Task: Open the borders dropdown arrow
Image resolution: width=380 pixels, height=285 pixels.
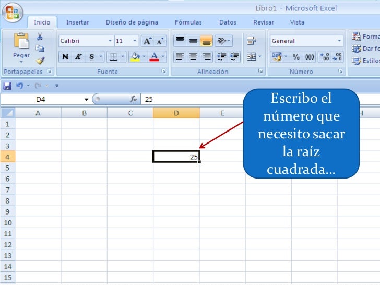Action: (x=123, y=57)
